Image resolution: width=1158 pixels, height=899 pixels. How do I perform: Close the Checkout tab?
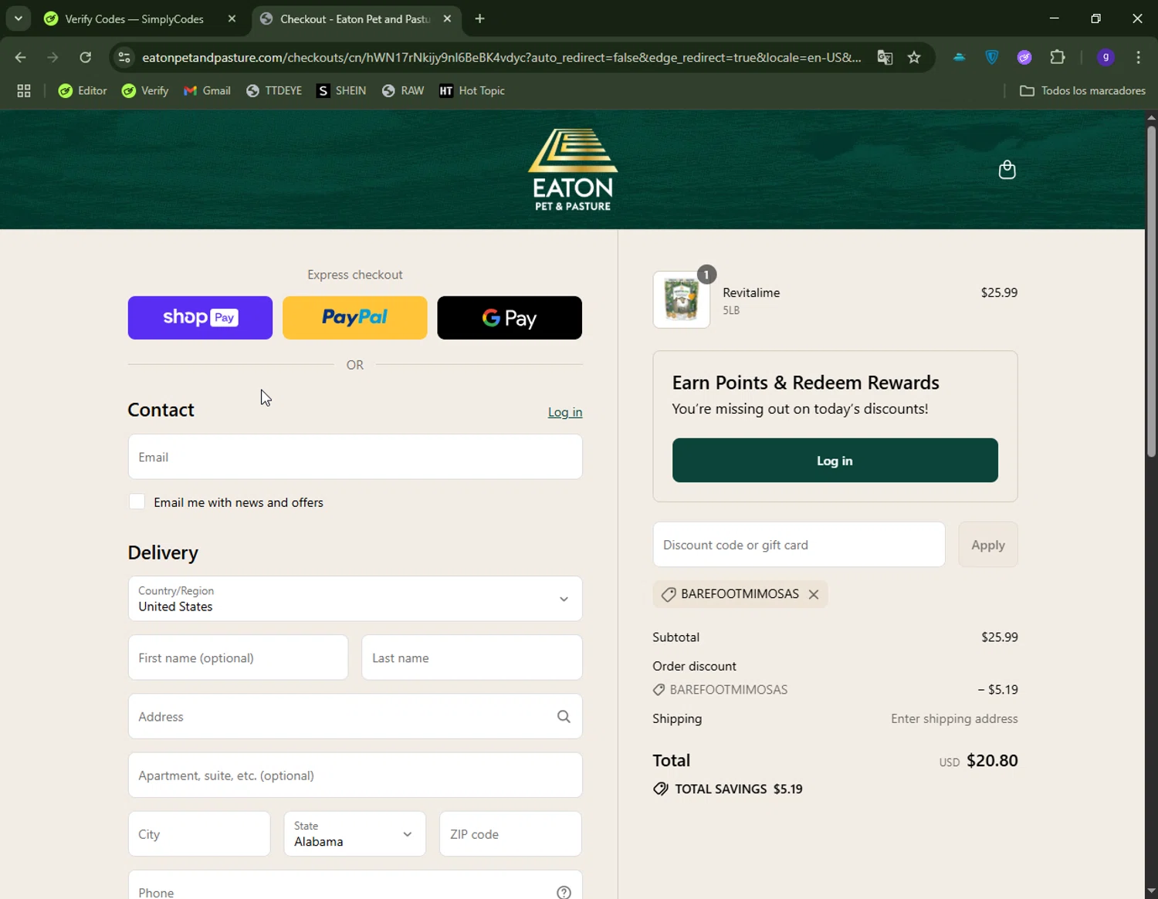[x=447, y=19]
